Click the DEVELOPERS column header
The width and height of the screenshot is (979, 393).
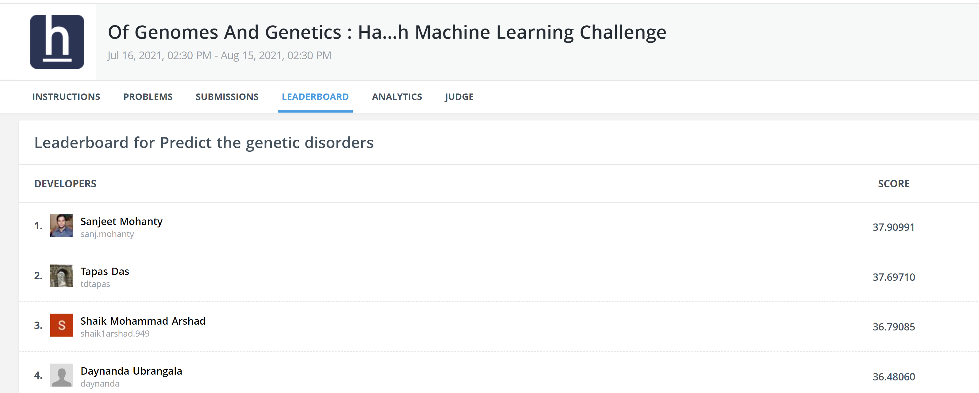pyautogui.click(x=65, y=183)
